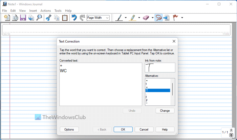Select the '+' alternative in the list

(x=158, y=80)
